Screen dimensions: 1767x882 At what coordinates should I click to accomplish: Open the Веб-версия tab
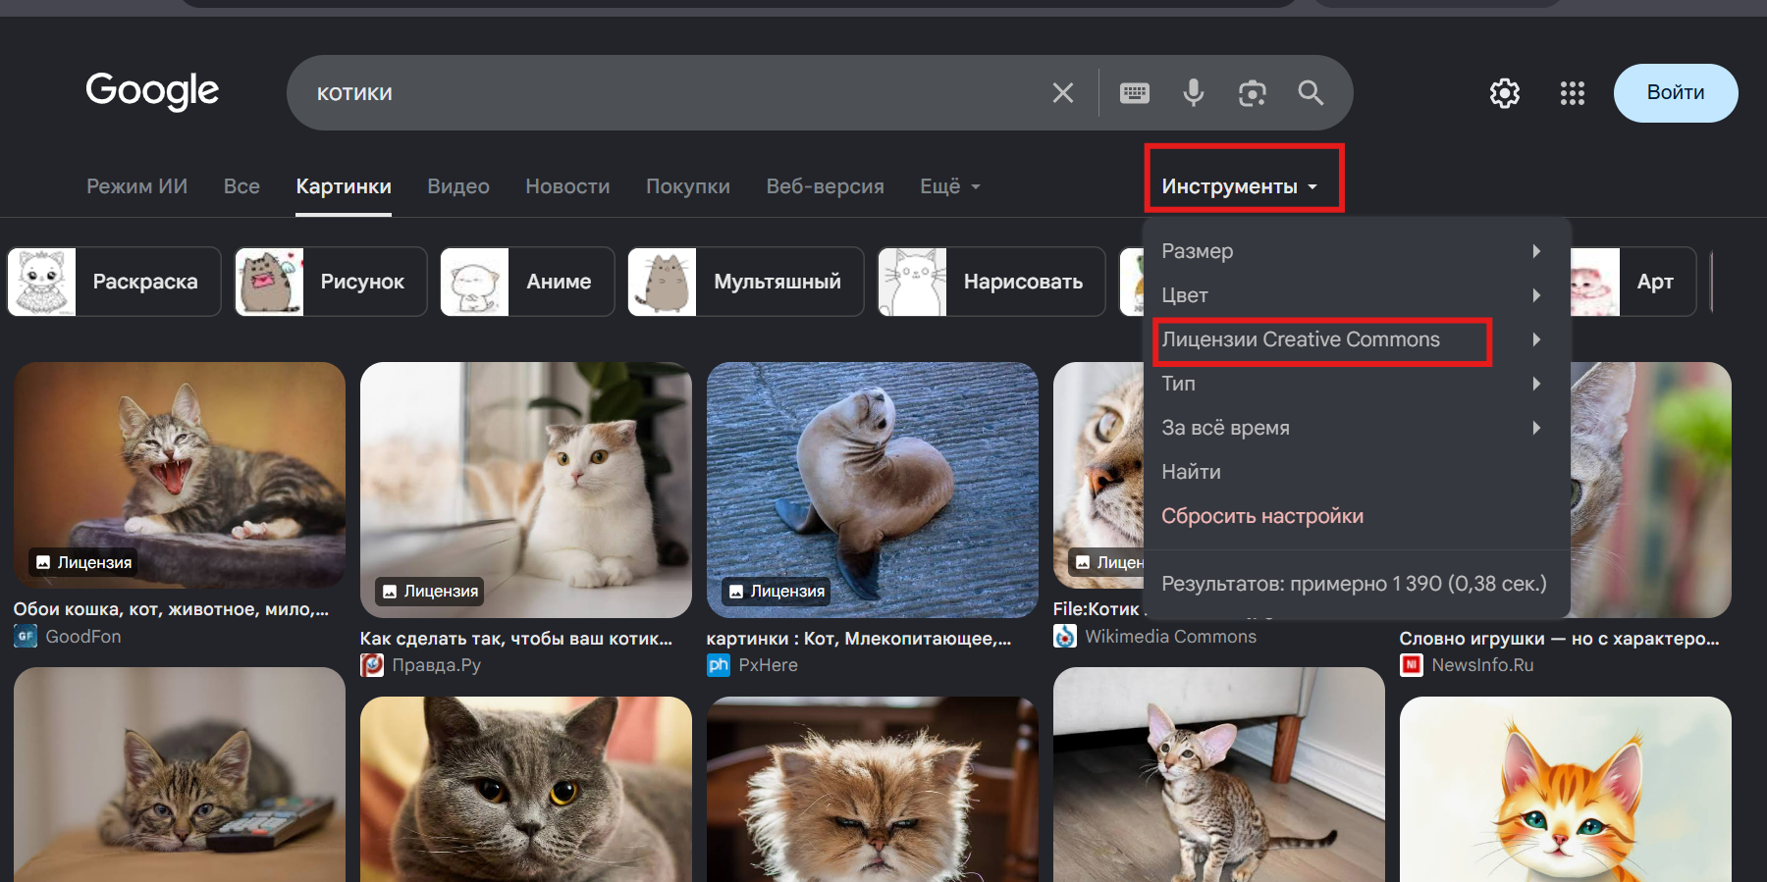pyautogui.click(x=826, y=186)
